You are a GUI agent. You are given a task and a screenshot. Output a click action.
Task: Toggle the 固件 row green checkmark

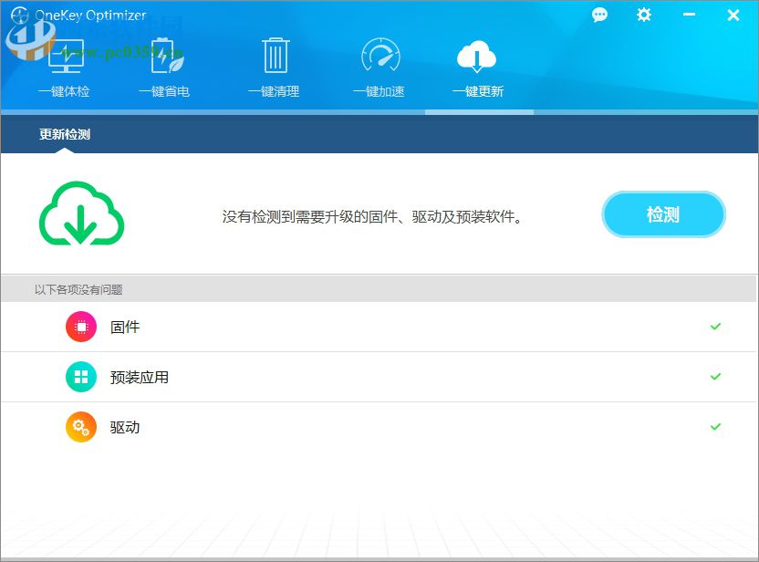716,327
